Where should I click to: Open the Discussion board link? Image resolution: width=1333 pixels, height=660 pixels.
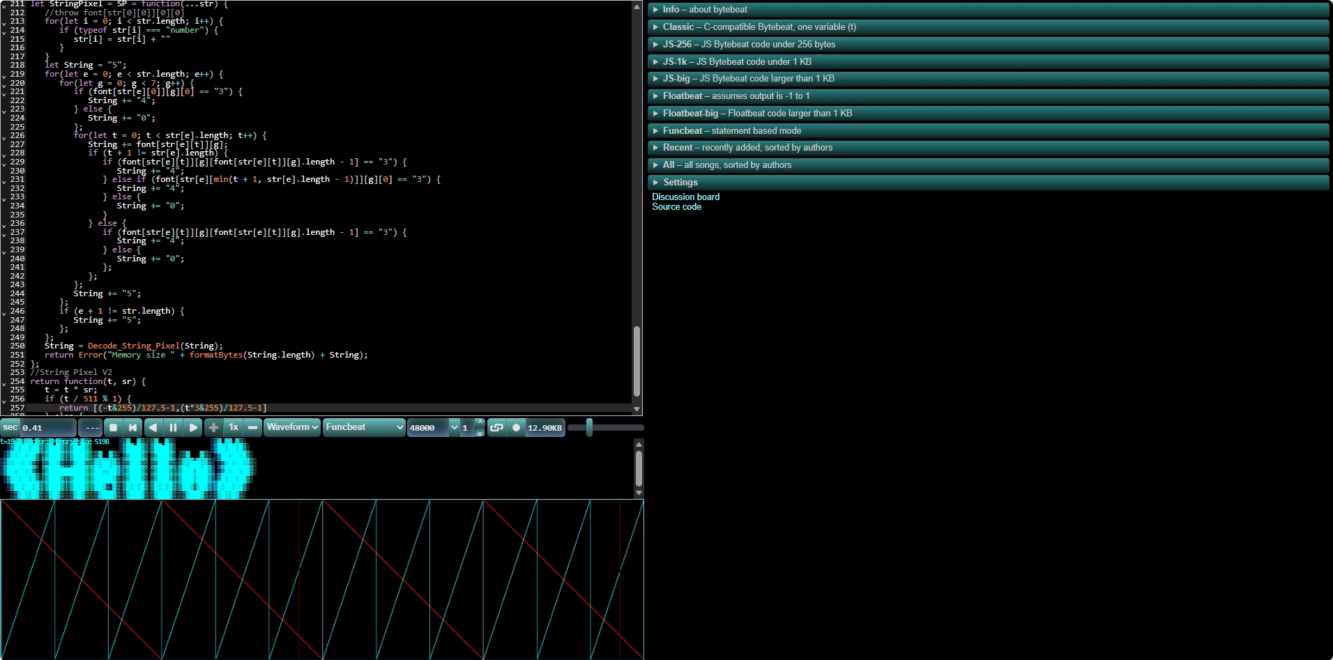(685, 197)
